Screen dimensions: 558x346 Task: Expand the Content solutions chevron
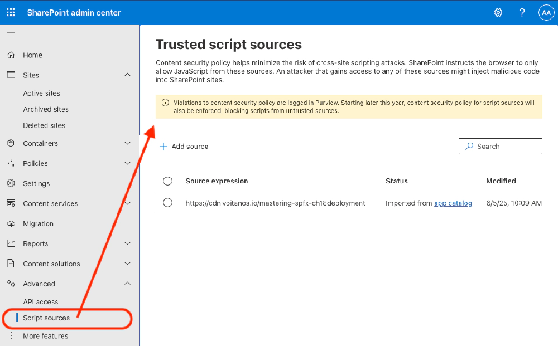(x=127, y=263)
